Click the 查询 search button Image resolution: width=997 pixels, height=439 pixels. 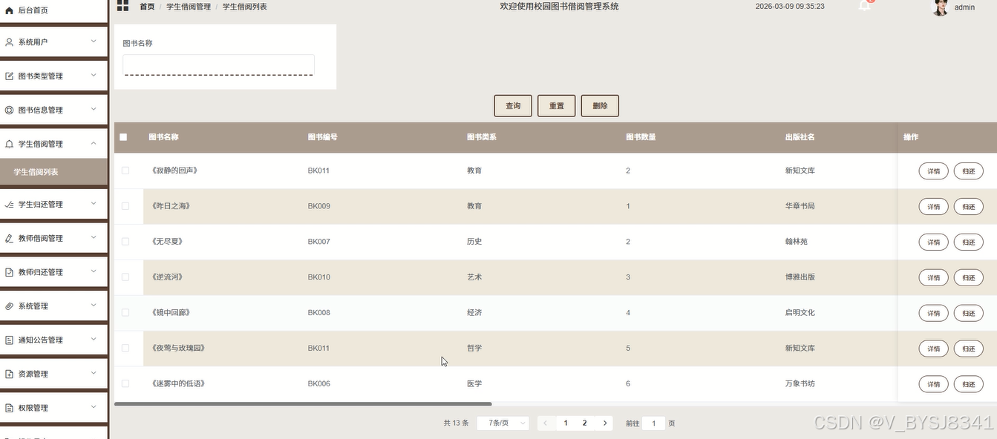[x=513, y=106]
